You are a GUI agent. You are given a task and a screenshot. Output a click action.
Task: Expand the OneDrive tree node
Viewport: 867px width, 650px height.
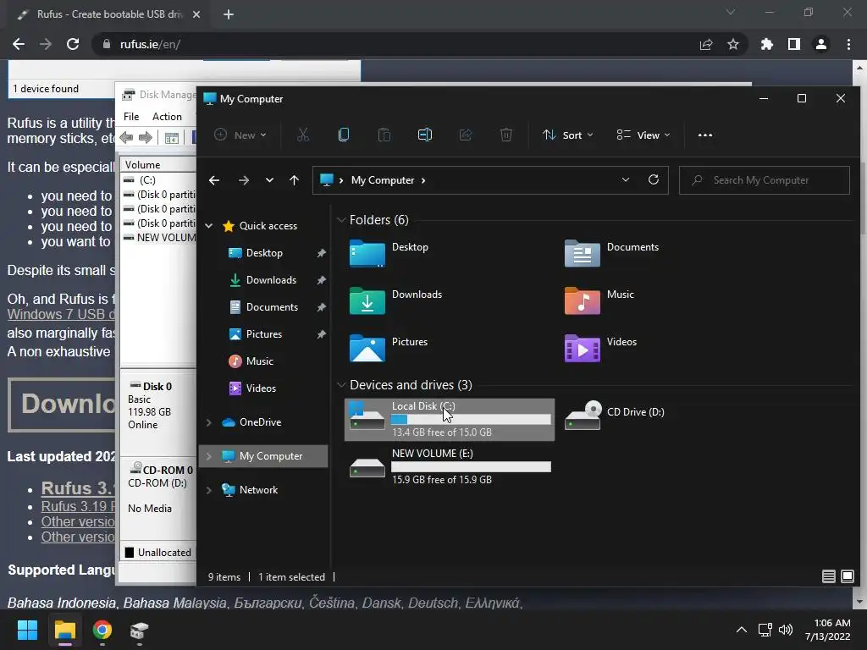pyautogui.click(x=209, y=422)
